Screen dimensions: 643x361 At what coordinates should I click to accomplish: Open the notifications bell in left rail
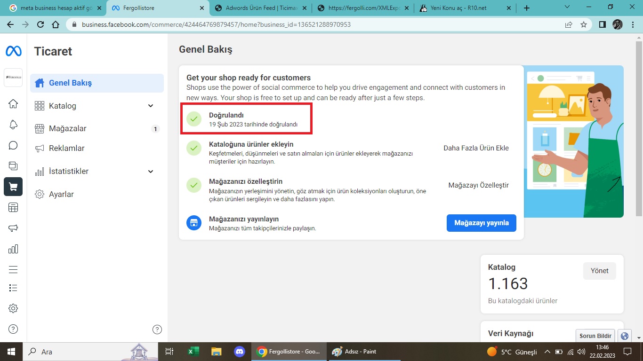click(x=13, y=125)
